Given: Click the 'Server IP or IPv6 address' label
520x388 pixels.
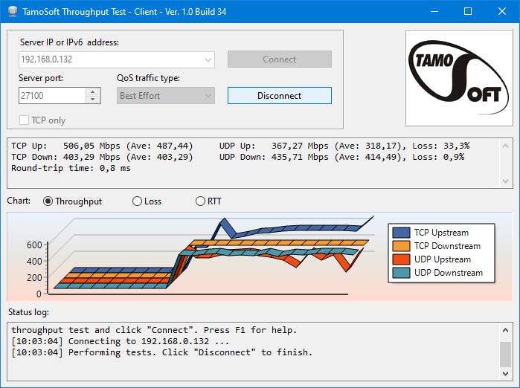Looking at the screenshot, I should (69, 42).
